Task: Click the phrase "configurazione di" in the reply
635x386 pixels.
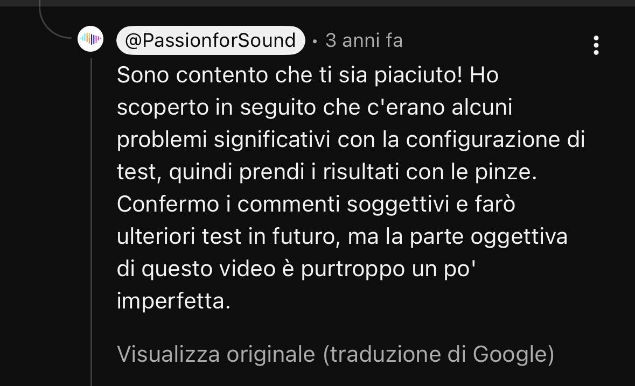Action: pyautogui.click(x=495, y=141)
